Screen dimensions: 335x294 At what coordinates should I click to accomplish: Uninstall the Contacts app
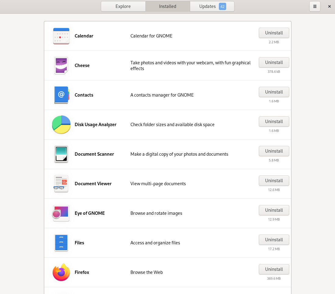pos(274,92)
